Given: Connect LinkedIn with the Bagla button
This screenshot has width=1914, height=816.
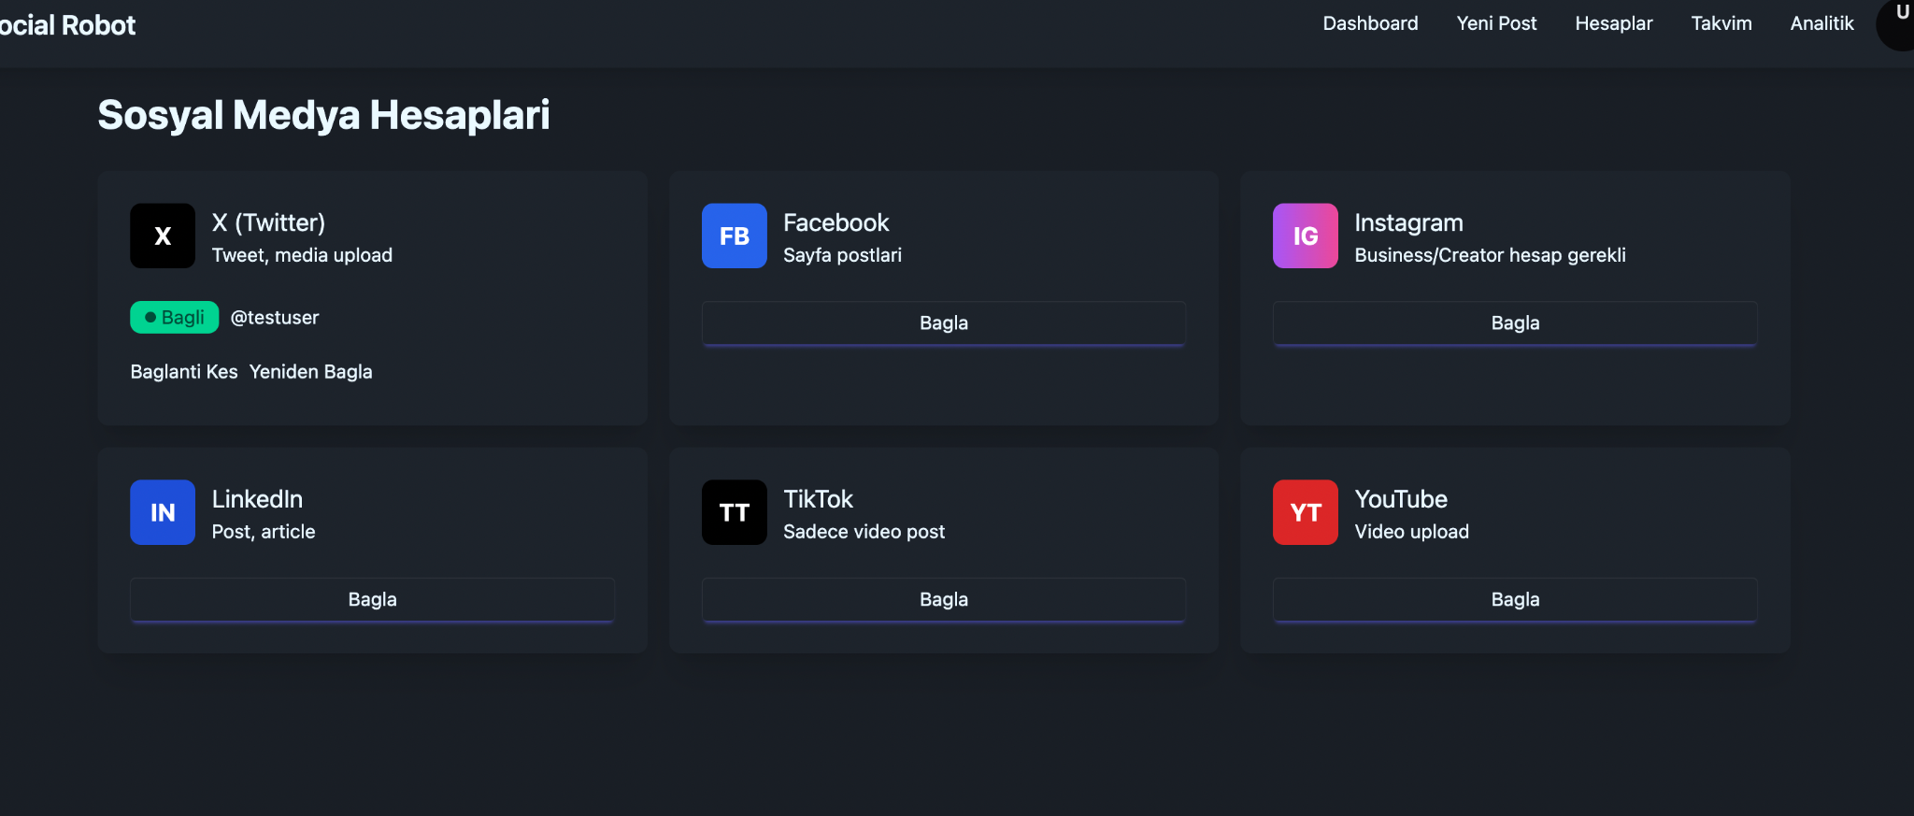Looking at the screenshot, I should pyautogui.click(x=372, y=600).
